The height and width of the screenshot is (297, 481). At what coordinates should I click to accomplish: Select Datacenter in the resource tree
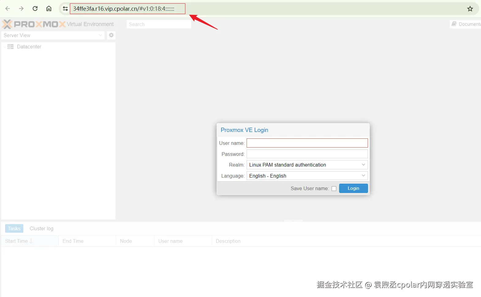click(x=29, y=47)
